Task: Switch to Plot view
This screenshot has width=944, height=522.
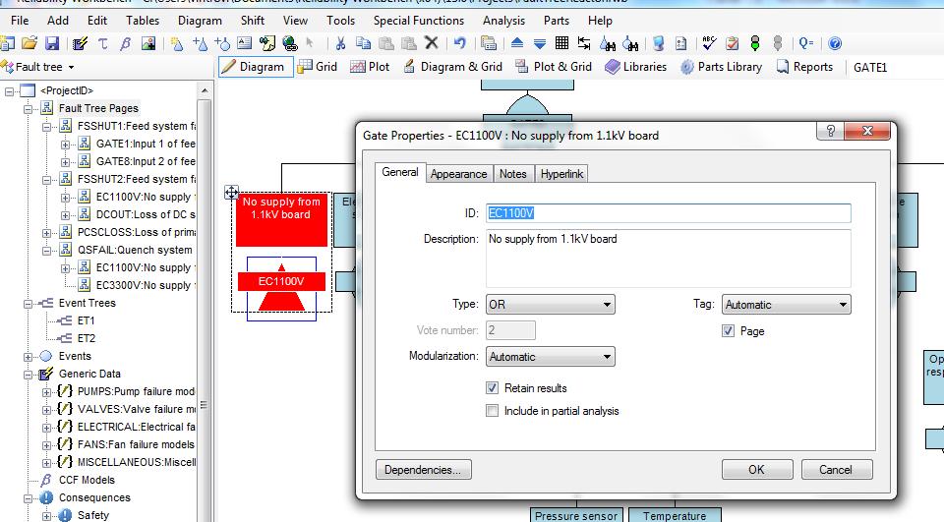Action: pyautogui.click(x=371, y=67)
